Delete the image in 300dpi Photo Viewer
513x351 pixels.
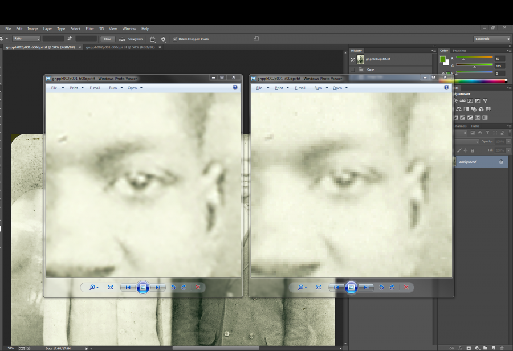(406, 288)
